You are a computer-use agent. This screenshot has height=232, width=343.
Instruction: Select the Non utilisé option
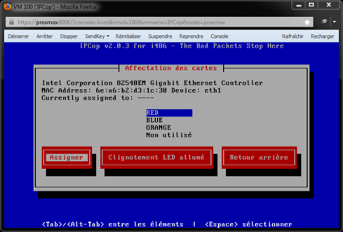[x=169, y=135]
